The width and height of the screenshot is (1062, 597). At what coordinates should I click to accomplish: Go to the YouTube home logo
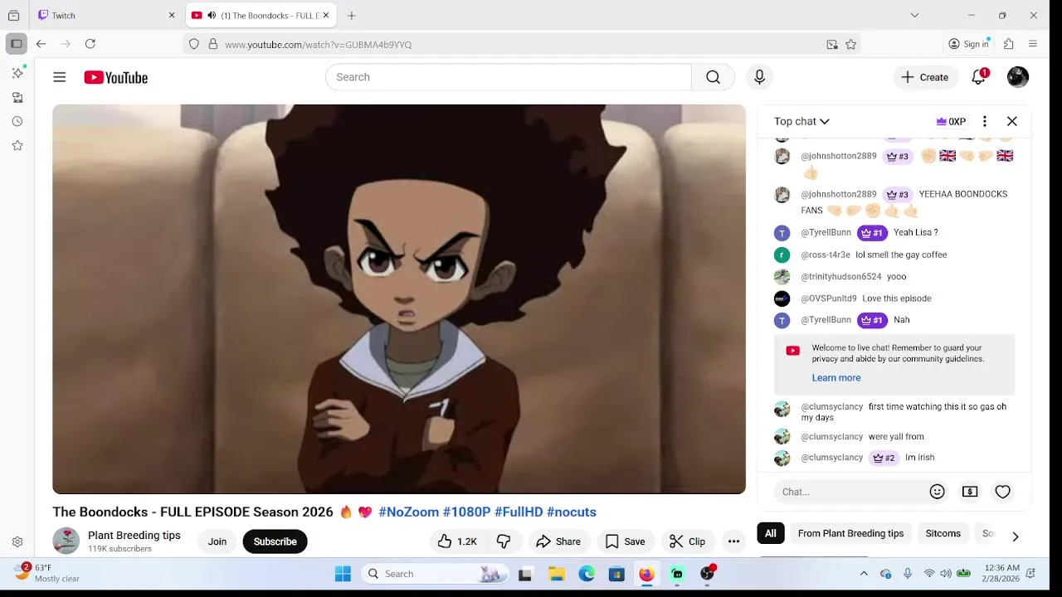pyautogui.click(x=115, y=77)
